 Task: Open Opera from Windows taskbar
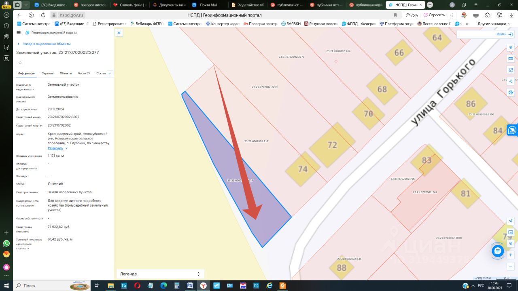coord(137,286)
